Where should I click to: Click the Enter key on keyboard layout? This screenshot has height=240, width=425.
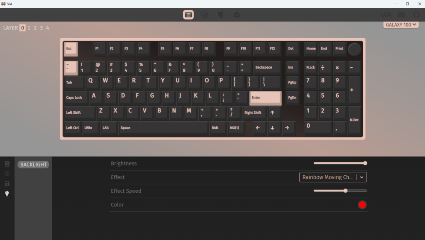pyautogui.click(x=265, y=98)
